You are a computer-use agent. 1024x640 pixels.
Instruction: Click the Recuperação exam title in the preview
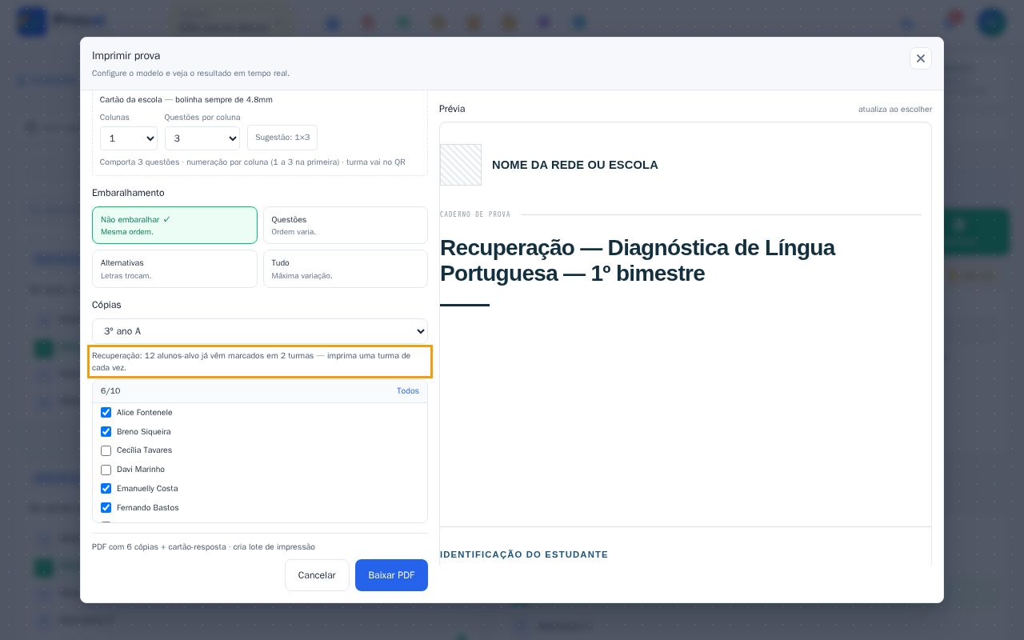click(638, 260)
